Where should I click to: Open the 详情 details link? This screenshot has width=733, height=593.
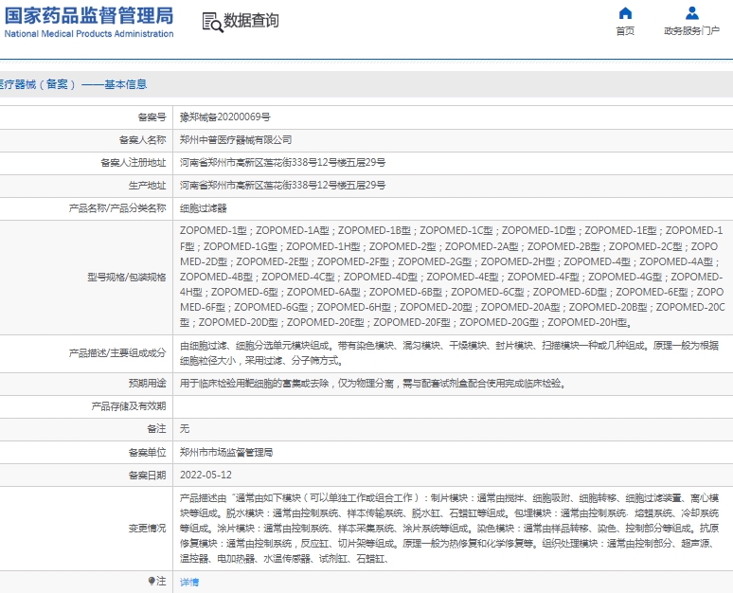(189, 582)
